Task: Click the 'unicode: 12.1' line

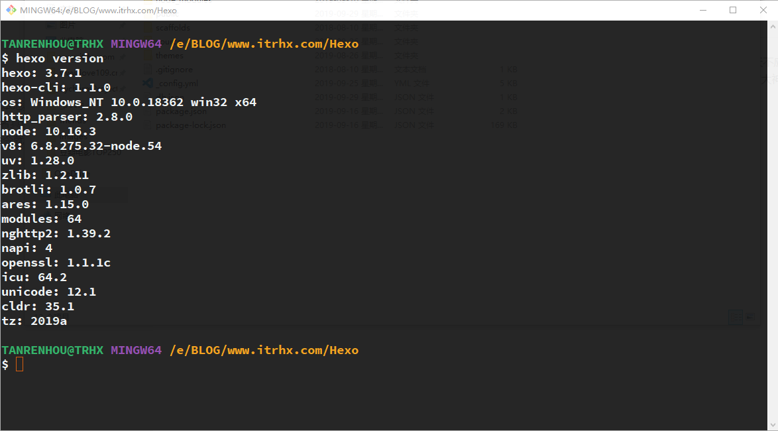Action: click(x=48, y=292)
